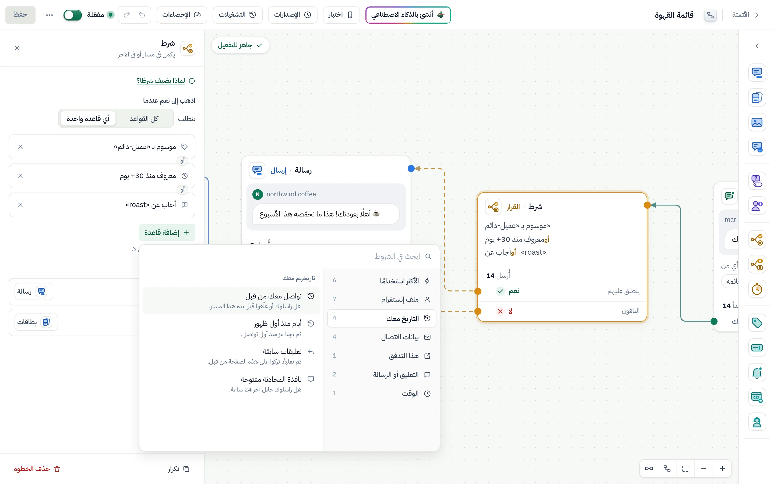Select the cards step icon in sidebar
This screenshot has width=775, height=484.
(757, 97)
